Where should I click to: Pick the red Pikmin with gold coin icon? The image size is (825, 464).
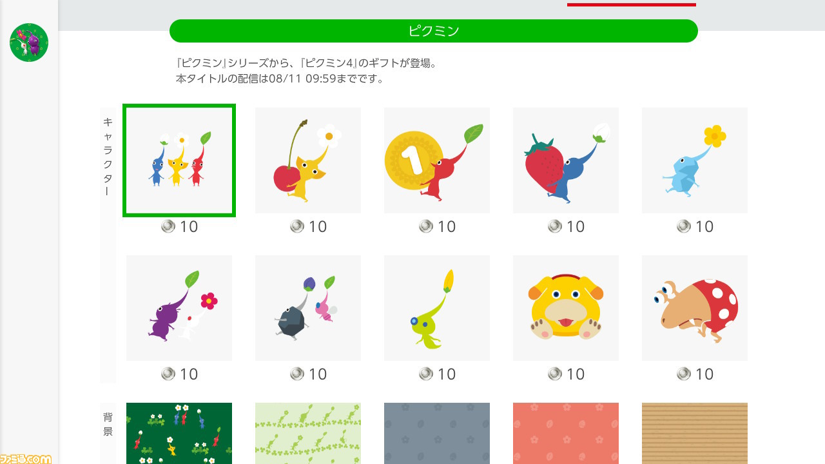(437, 160)
